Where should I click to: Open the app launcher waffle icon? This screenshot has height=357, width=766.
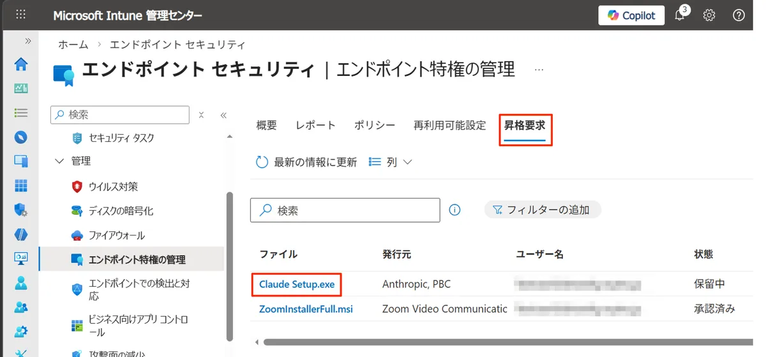pos(20,15)
